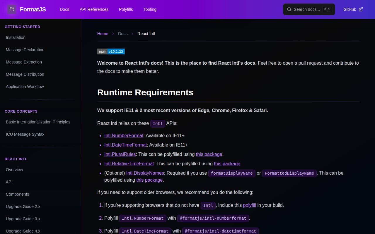This screenshot has width=375, height=234.
Task: Click 'this package' link for RelativeTimeFormat
Action: (227, 164)
